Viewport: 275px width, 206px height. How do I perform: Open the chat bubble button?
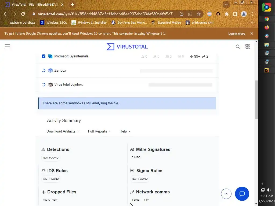click(242, 194)
